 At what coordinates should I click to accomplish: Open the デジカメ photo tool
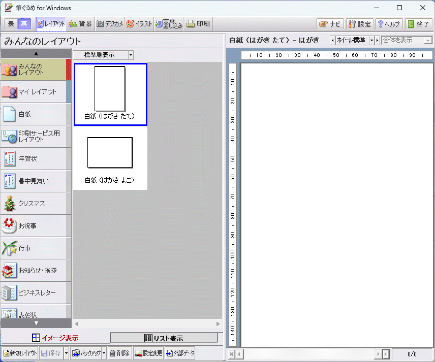coord(110,24)
